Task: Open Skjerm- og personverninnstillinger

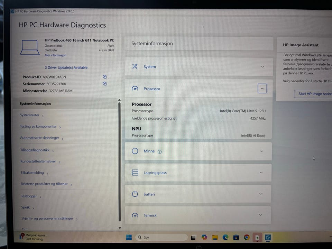Action: 49,218
